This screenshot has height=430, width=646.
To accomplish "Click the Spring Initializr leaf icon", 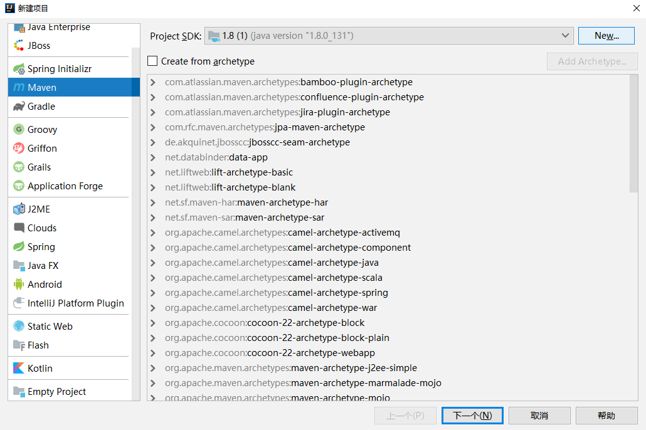I will (x=19, y=69).
